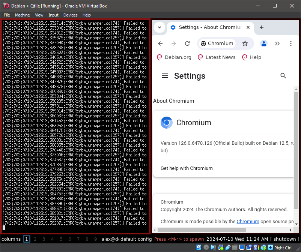Click the browser back arrow
The width and height of the screenshot is (301, 252).
tap(160, 43)
